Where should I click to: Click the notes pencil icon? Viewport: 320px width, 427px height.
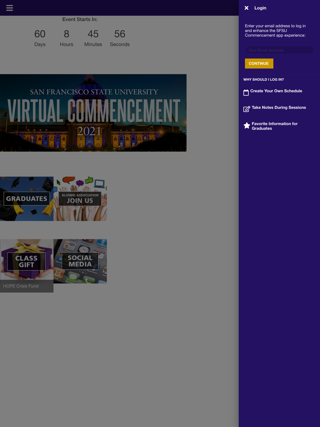tap(247, 109)
